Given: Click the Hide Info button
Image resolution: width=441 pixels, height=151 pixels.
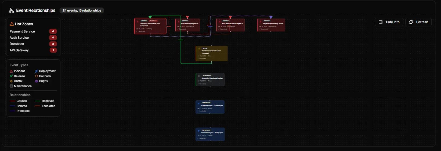Looking at the screenshot, I should (389, 22).
